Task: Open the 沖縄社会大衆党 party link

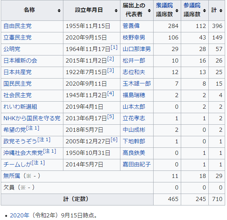Action: click(x=23, y=153)
